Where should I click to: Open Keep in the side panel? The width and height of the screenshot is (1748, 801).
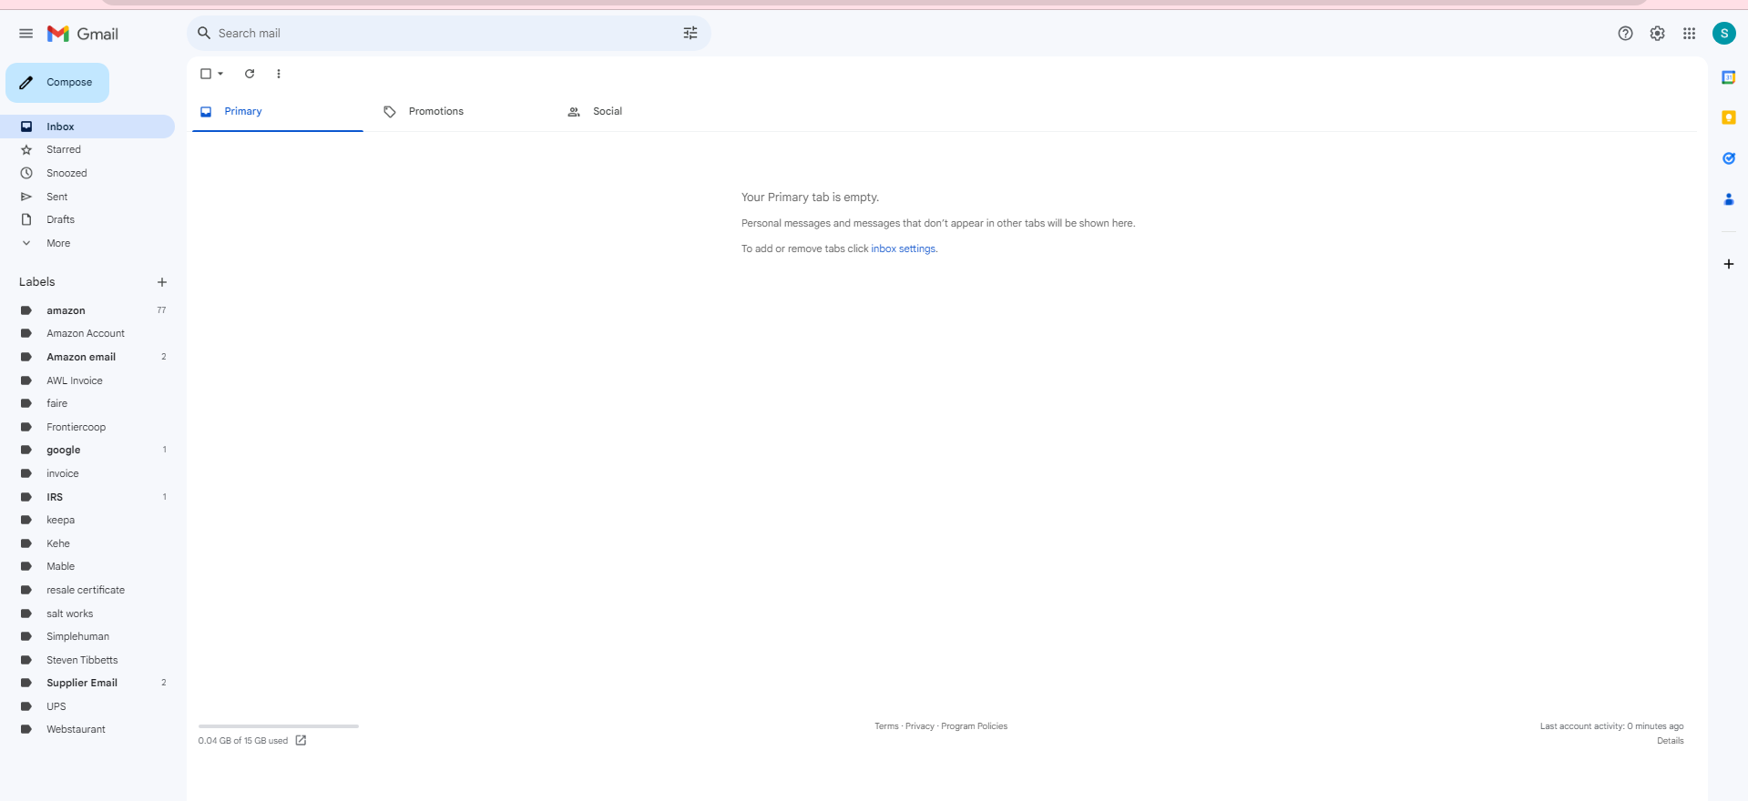tap(1728, 118)
